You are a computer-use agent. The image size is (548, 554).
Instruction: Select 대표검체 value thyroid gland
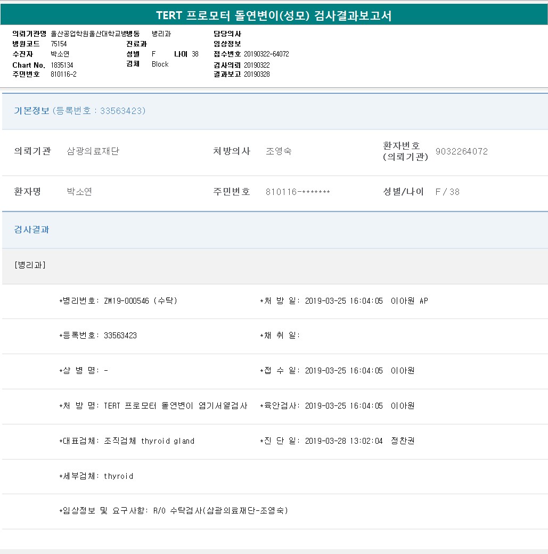[167, 441]
